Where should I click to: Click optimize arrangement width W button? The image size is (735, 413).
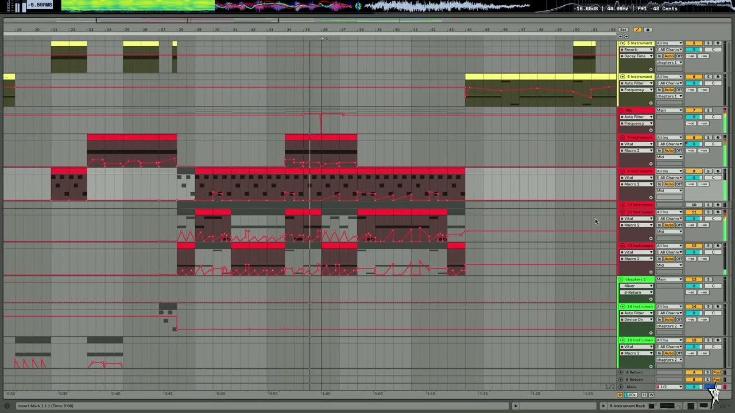coord(651,395)
